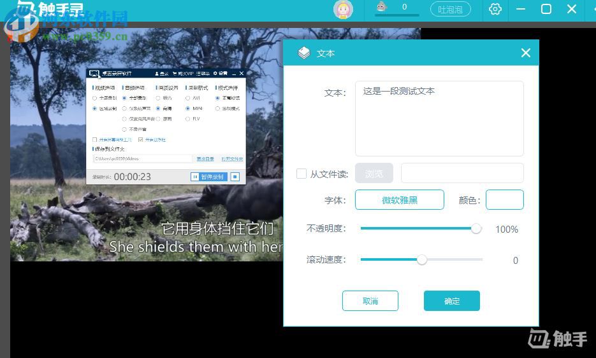Open the user avatar profile
This screenshot has height=358, width=596.
coord(343,10)
